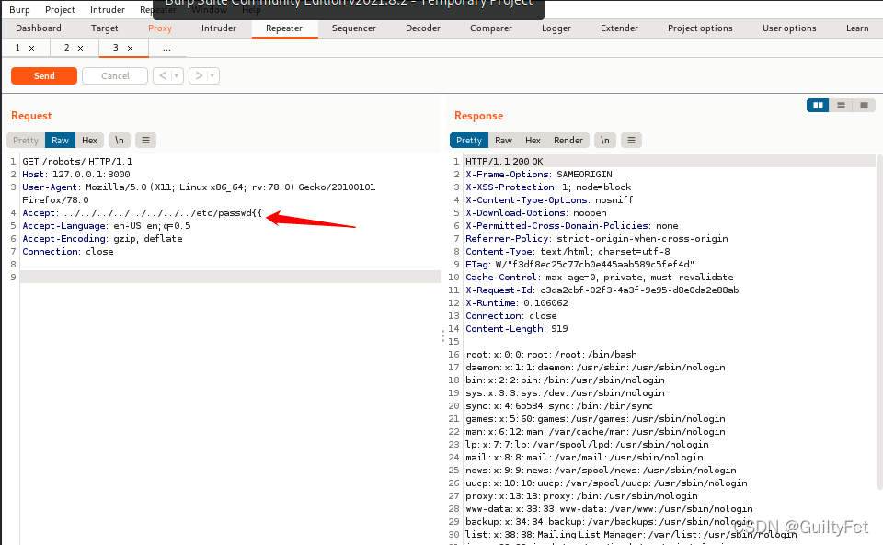Switch to the Intruder tool tab
Image resolution: width=883 pixels, height=545 pixels.
click(x=219, y=28)
